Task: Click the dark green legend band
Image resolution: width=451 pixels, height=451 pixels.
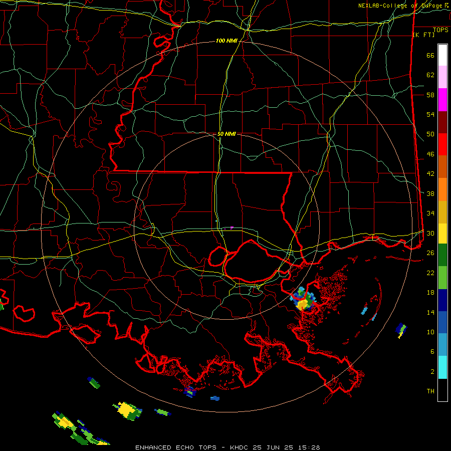Action: [442, 255]
